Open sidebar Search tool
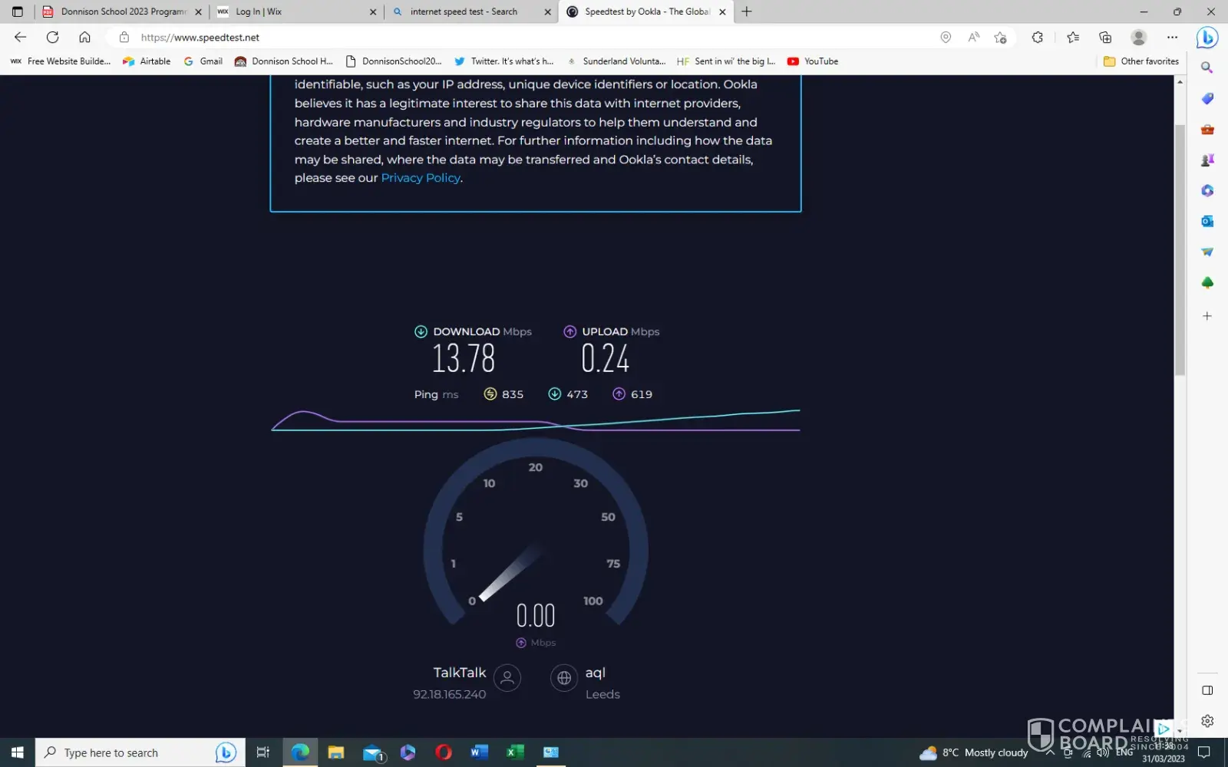The image size is (1228, 767). pyautogui.click(x=1207, y=67)
